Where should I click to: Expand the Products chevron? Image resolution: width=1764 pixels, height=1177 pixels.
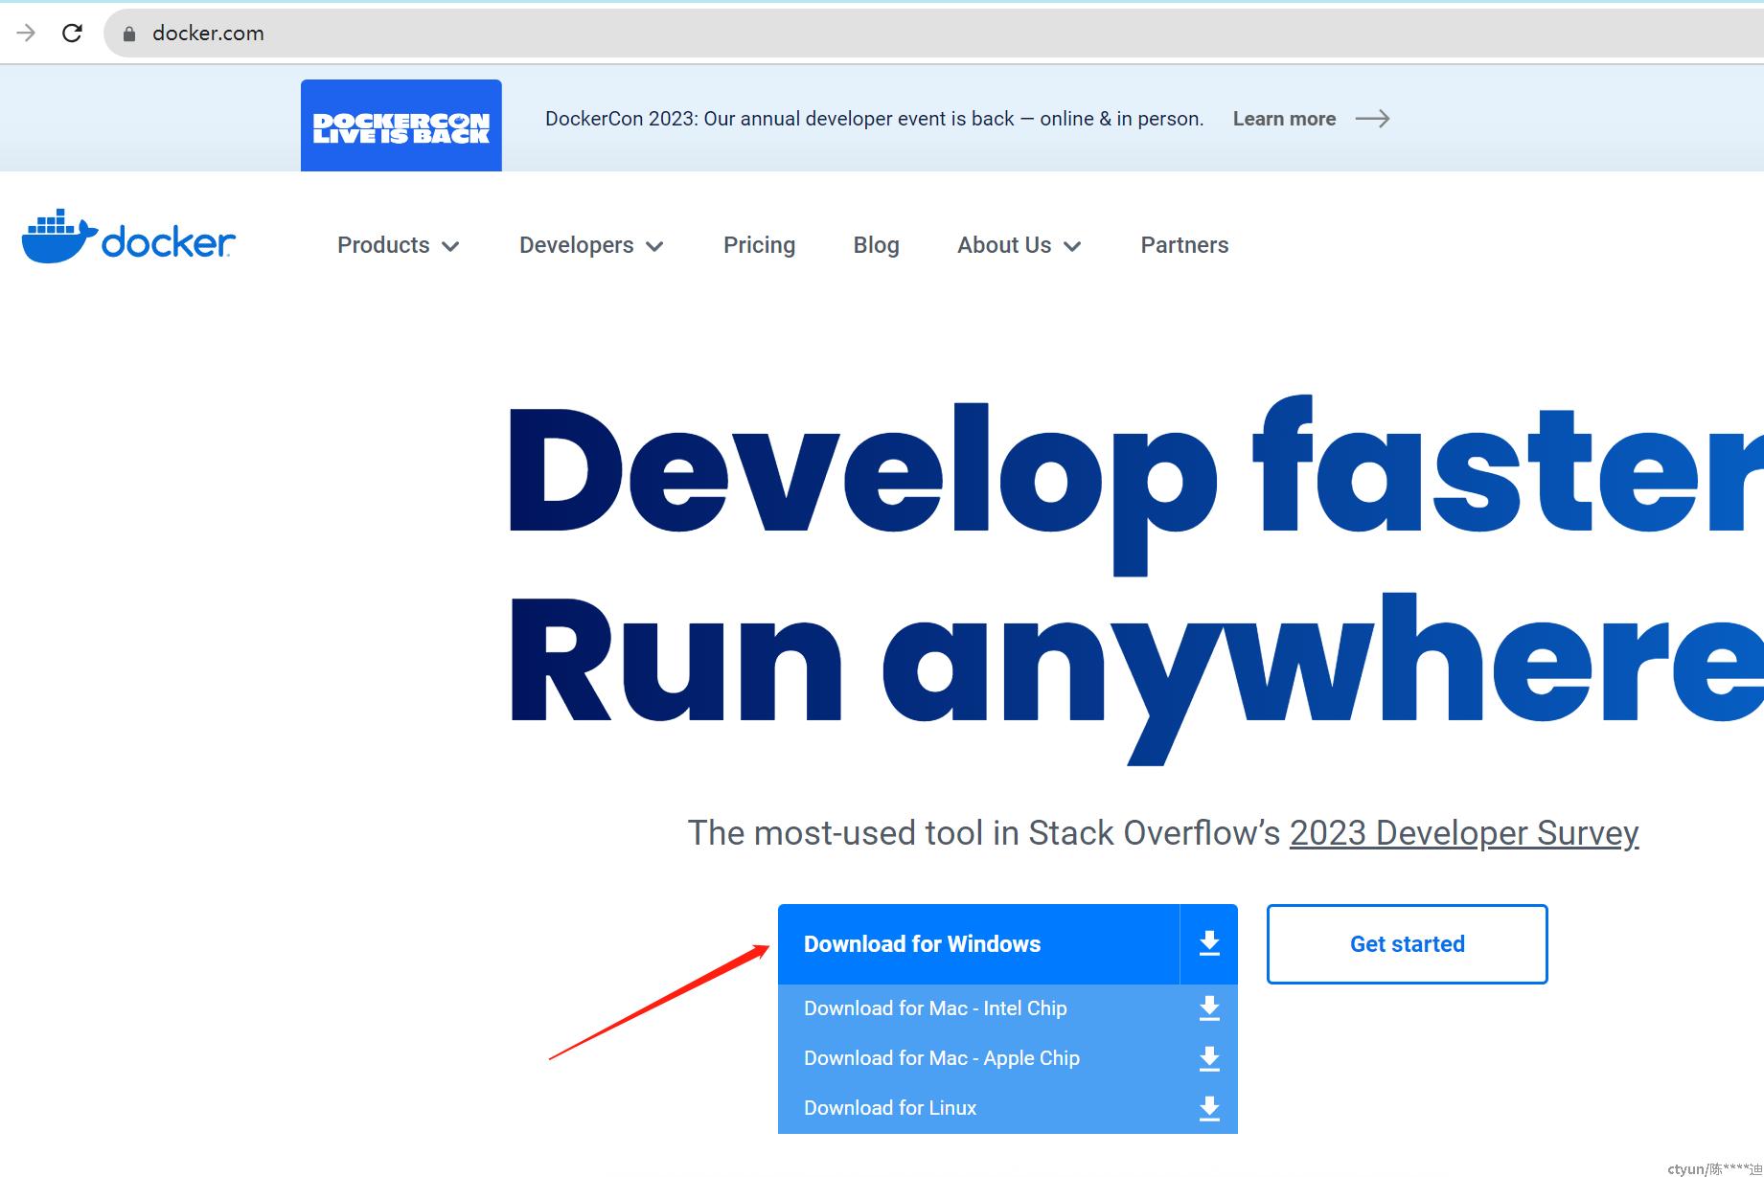[x=450, y=247]
